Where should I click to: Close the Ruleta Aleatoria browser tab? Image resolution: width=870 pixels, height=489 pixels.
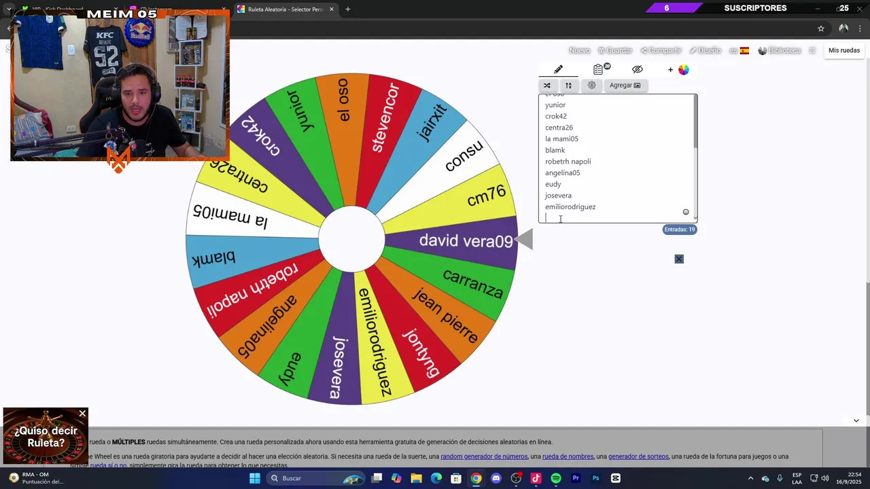click(332, 9)
